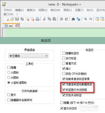Viewport: 105px width, 113px height.
Task: Select the 'new' document tab
Action: coord(11,26)
